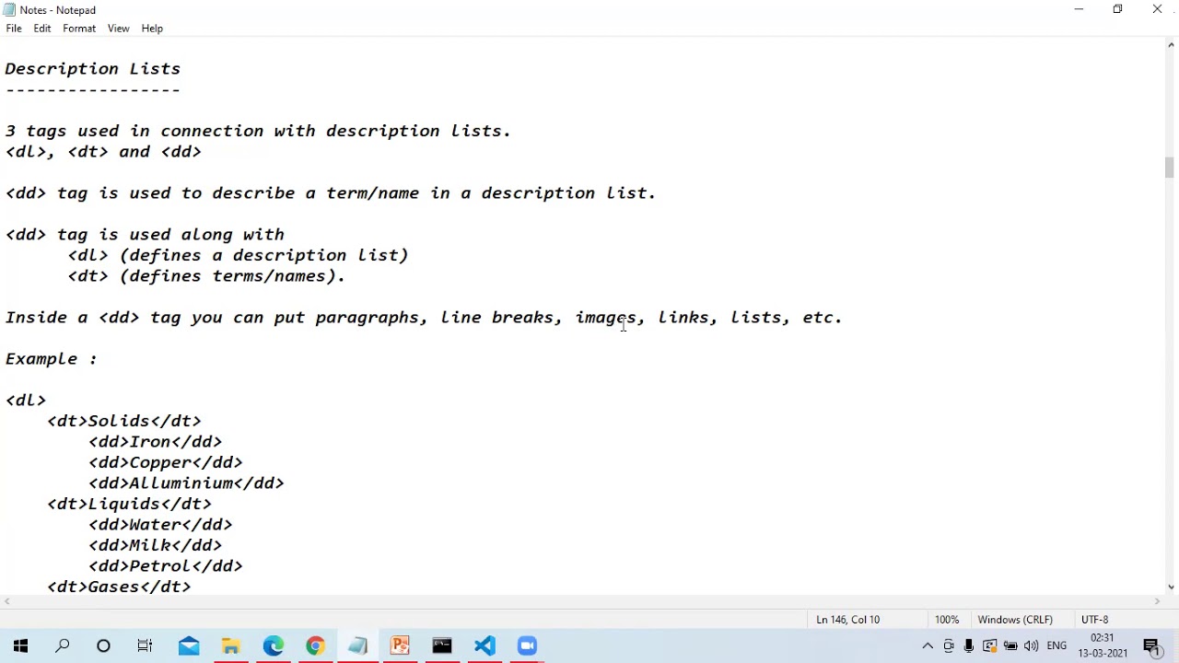Screen dimensions: 1179x663
Task: Close the Notepad window
Action: tap(1157, 9)
